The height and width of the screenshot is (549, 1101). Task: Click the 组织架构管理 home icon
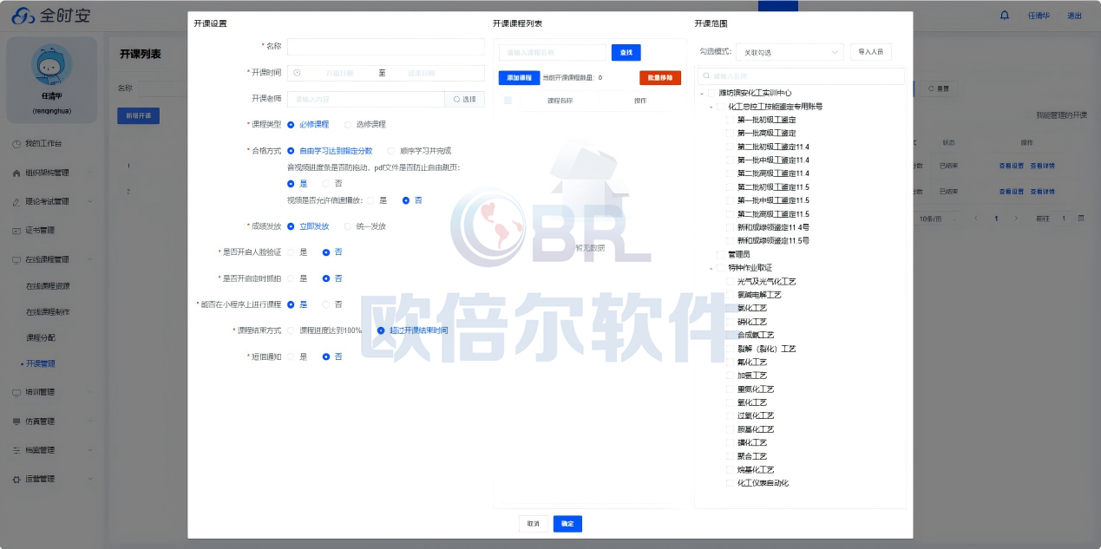pos(16,173)
